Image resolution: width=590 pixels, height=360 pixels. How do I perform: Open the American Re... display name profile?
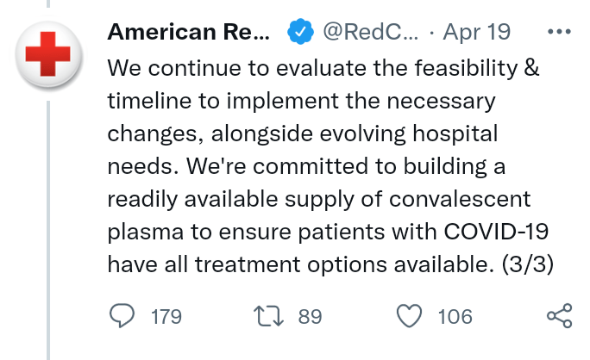click(188, 32)
